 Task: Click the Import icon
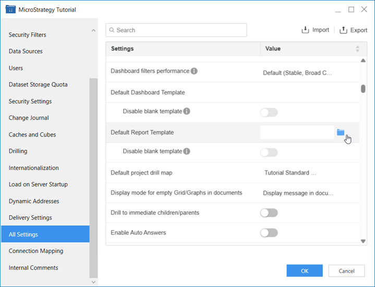point(306,30)
